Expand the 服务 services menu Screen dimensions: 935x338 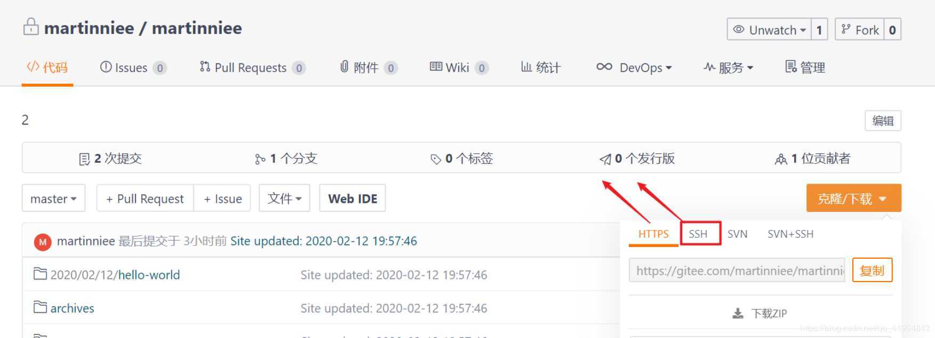click(728, 68)
